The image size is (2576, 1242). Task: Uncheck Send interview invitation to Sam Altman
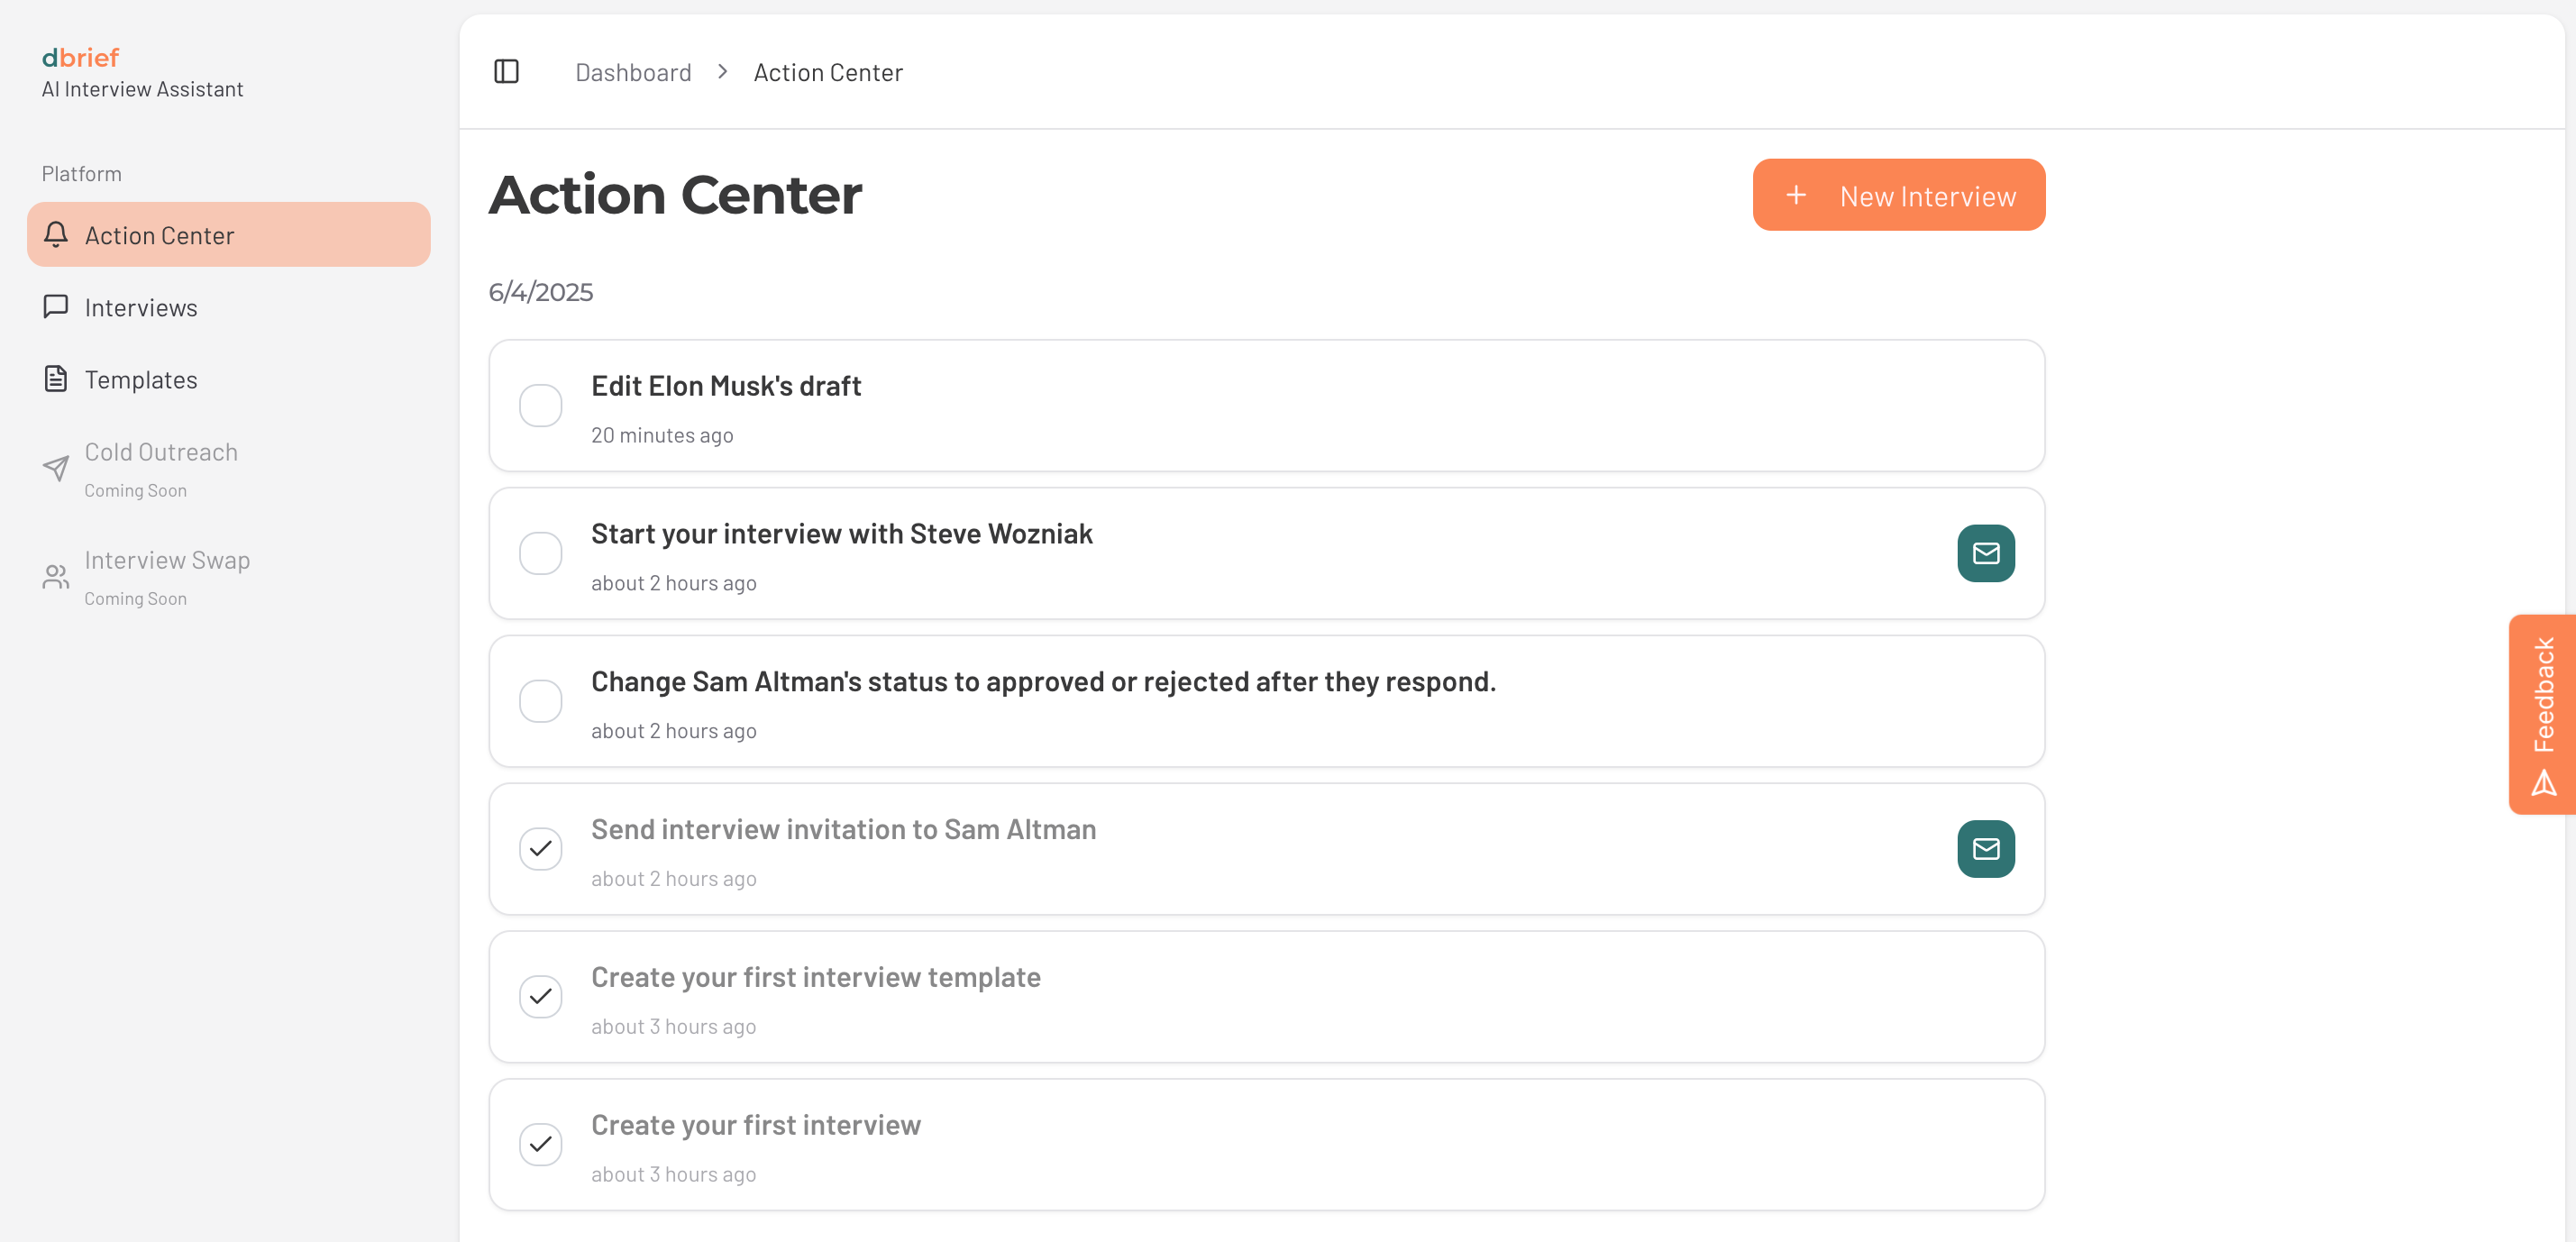coord(541,849)
